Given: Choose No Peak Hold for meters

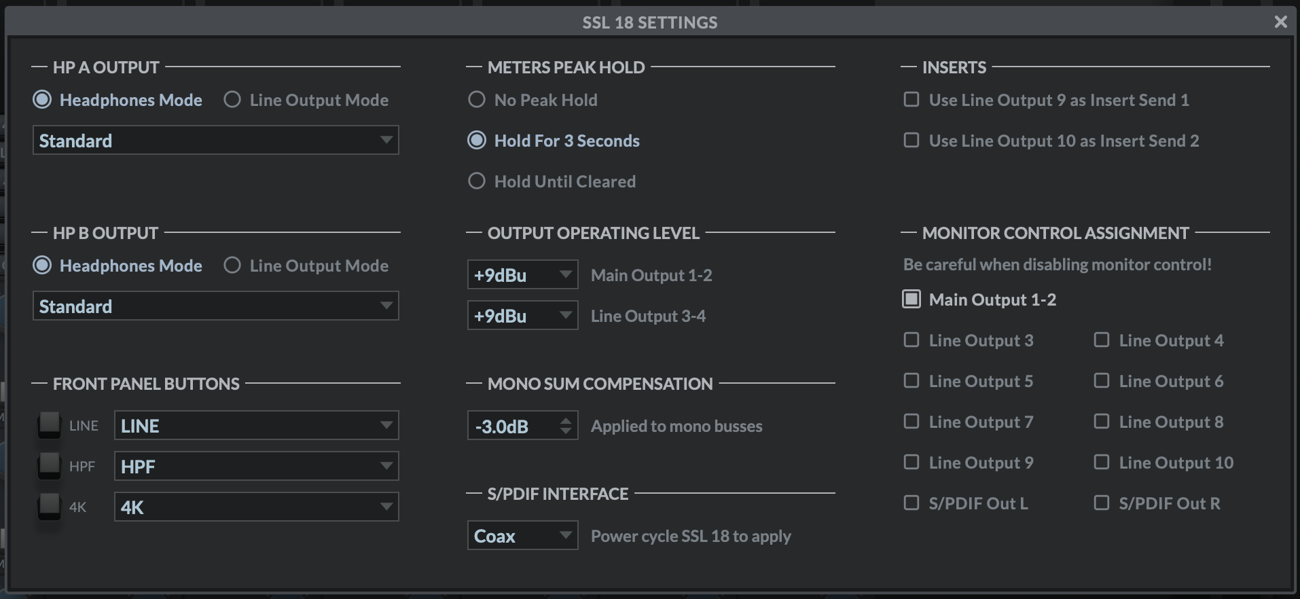Looking at the screenshot, I should pos(477,100).
